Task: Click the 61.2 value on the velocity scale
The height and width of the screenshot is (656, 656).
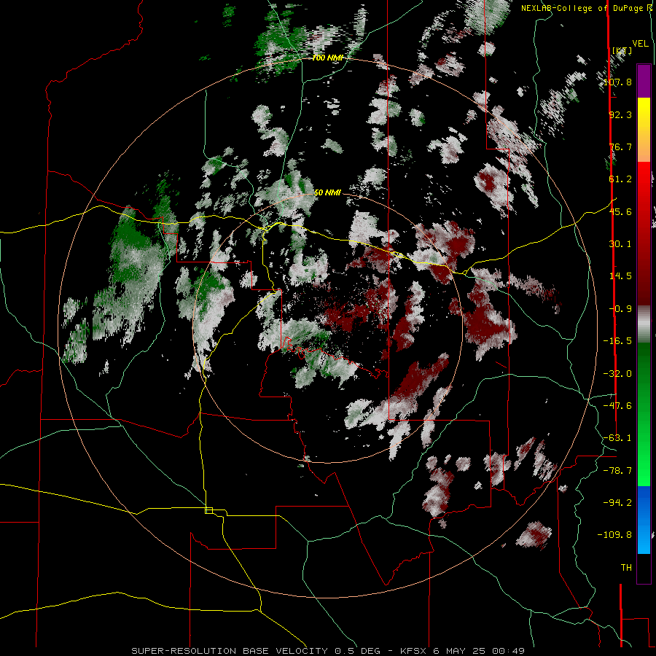Action: pos(620,179)
